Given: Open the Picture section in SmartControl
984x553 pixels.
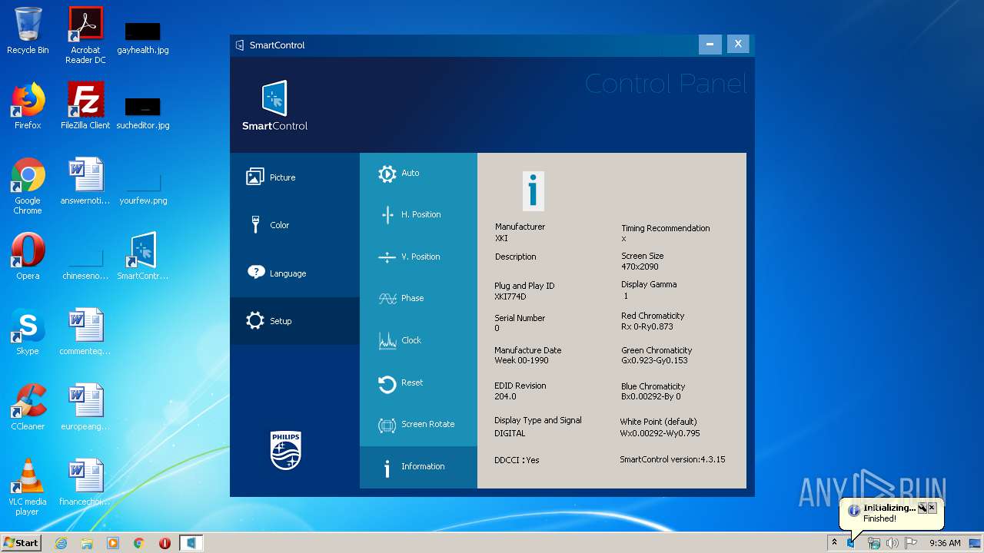Looking at the screenshot, I should point(294,177).
